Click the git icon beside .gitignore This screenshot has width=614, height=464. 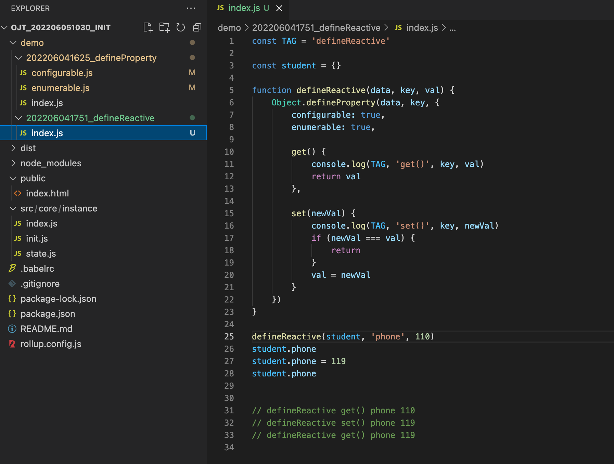click(12, 284)
